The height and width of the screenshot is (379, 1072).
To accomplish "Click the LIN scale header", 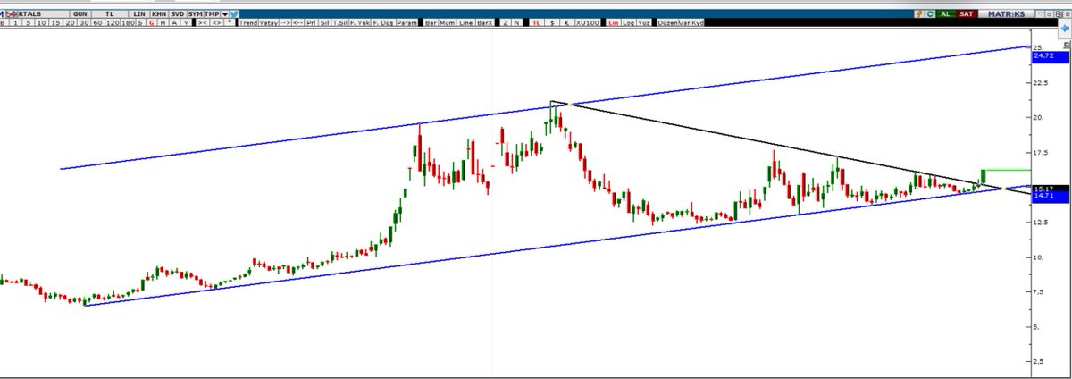I will 139,14.
